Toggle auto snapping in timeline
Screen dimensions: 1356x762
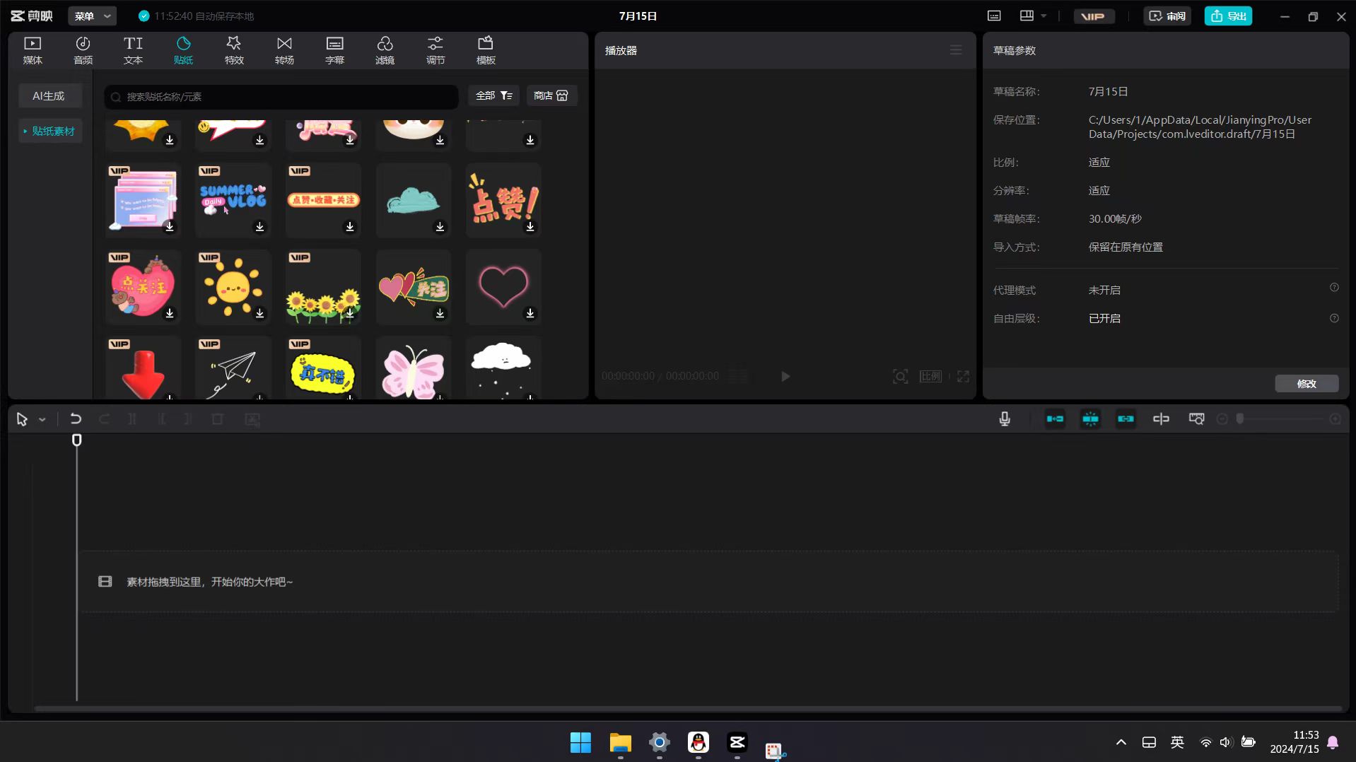tap(1090, 419)
